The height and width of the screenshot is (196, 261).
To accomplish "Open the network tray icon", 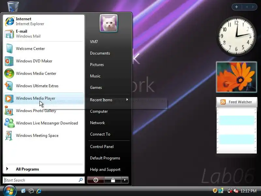I will tap(221, 190).
